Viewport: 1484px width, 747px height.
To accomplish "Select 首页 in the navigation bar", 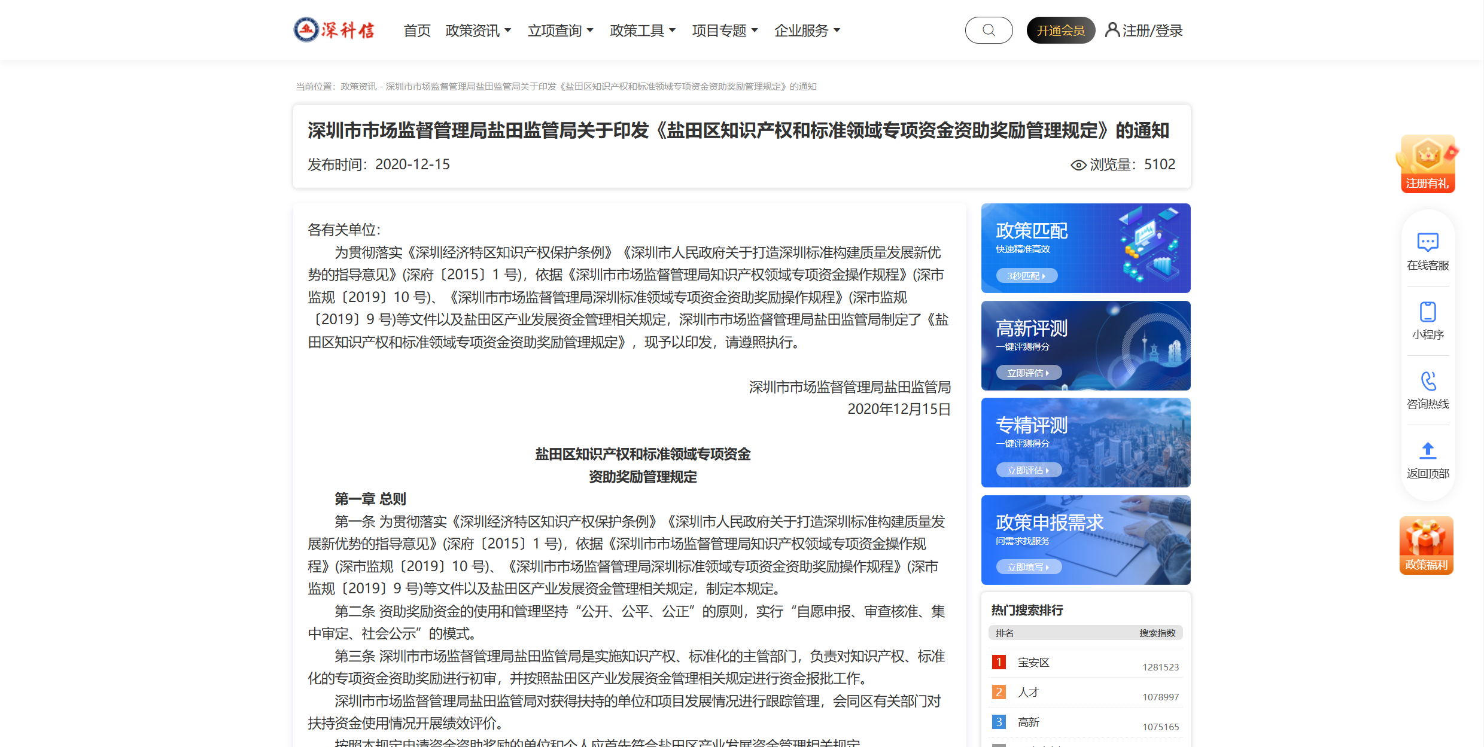I will point(418,30).
